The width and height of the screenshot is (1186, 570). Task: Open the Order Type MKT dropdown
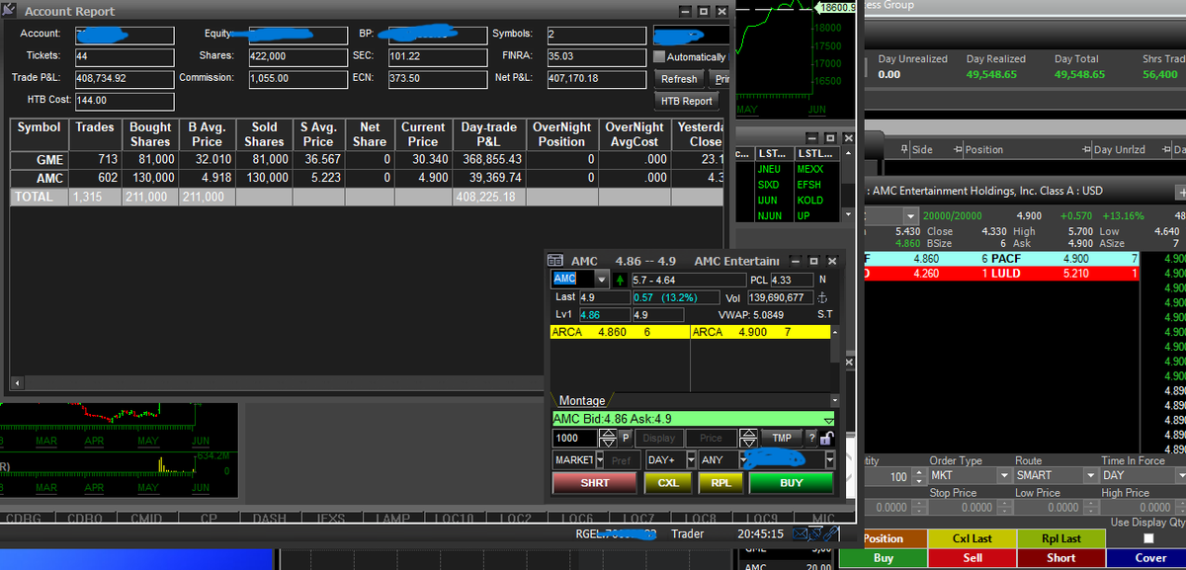(x=1002, y=476)
